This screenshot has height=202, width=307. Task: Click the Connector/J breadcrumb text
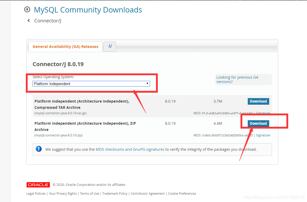pyautogui.click(x=47, y=21)
